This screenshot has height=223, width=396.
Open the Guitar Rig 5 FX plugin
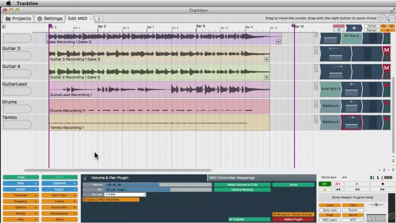330,89
